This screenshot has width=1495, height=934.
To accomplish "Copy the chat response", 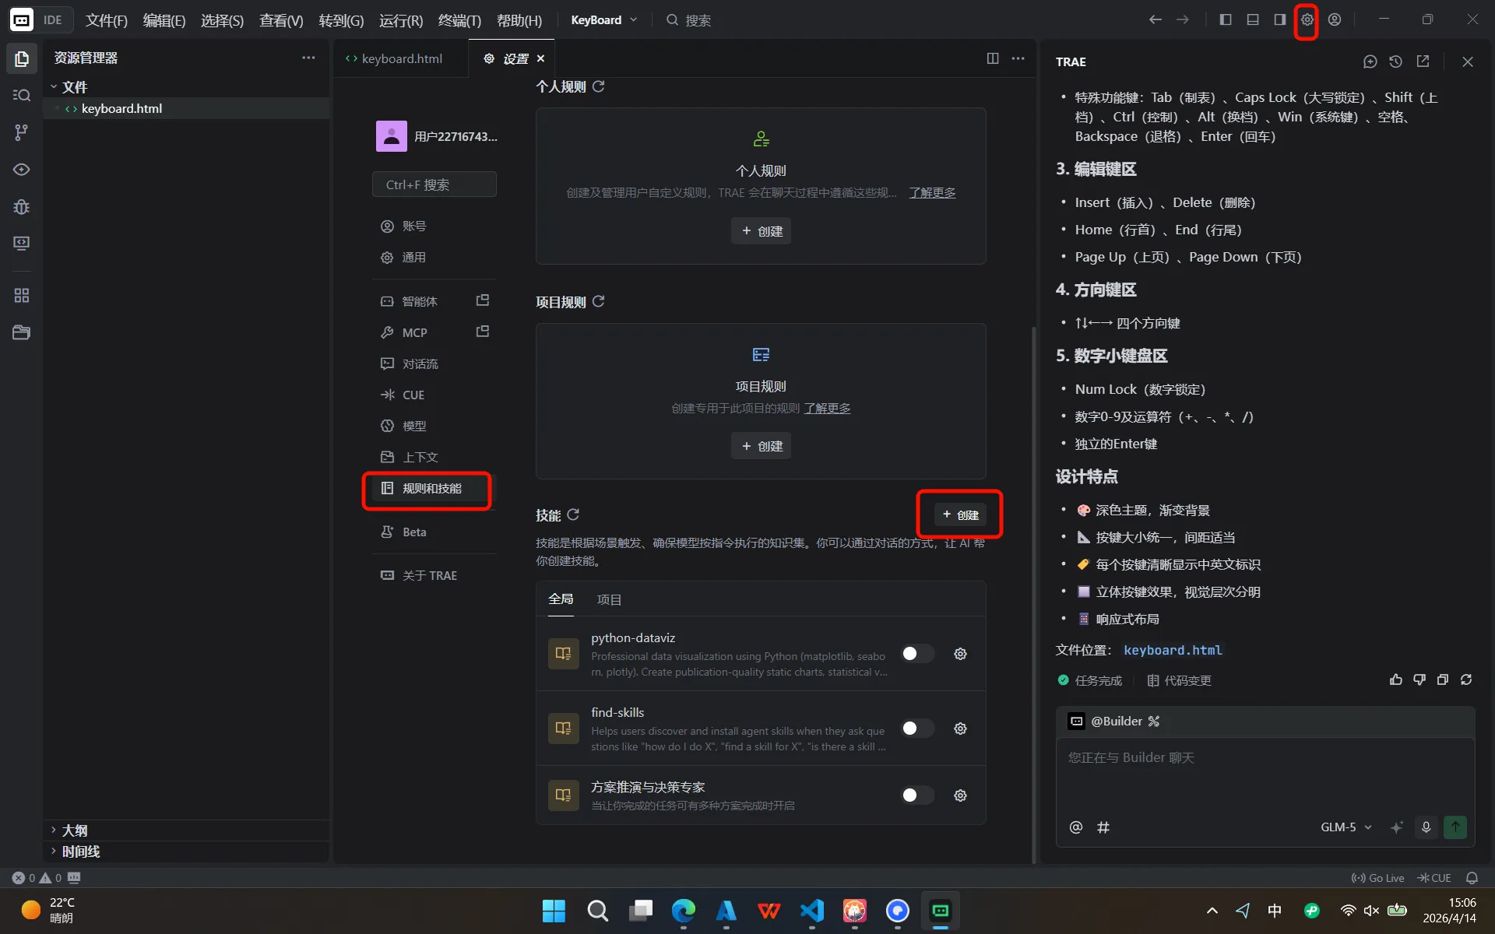I will pyautogui.click(x=1443, y=679).
